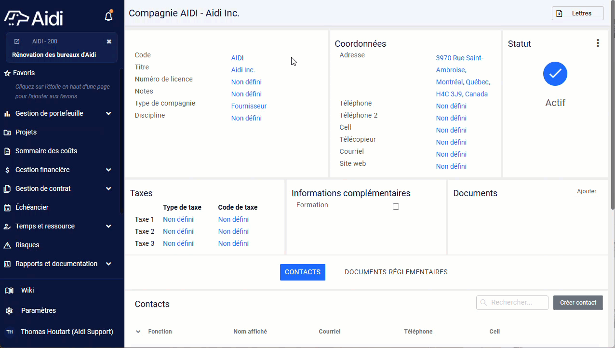
Task: Switch to DOCUMENTS RÉGLEMENTAIRES tab
Action: coord(396,272)
